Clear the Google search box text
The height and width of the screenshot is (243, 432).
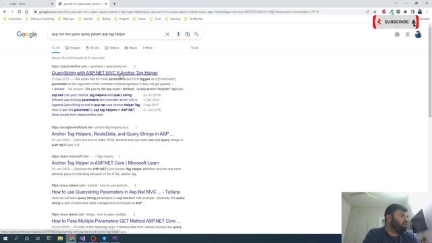pos(167,34)
